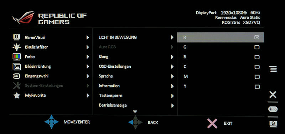Click the Farbe RGB screen icon
Viewport: 285px width, 134px height.
[17, 57]
